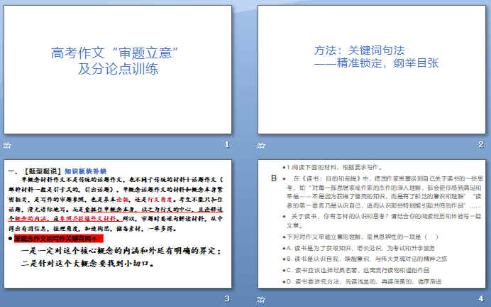
Task: Click slide number 3 label
Action: 227,299
